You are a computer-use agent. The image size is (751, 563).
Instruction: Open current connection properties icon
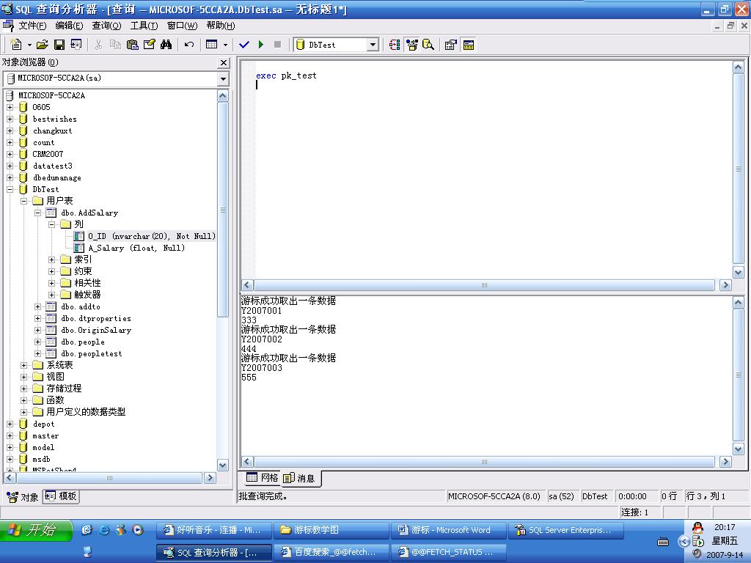coord(451,45)
